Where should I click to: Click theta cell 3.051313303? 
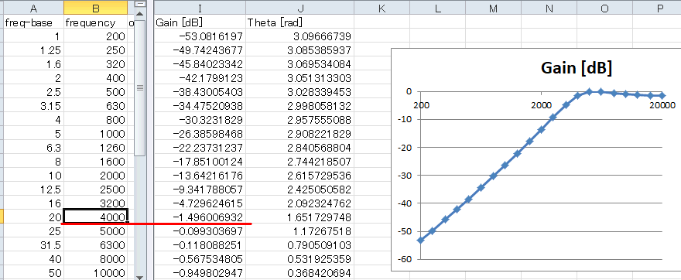click(299, 78)
